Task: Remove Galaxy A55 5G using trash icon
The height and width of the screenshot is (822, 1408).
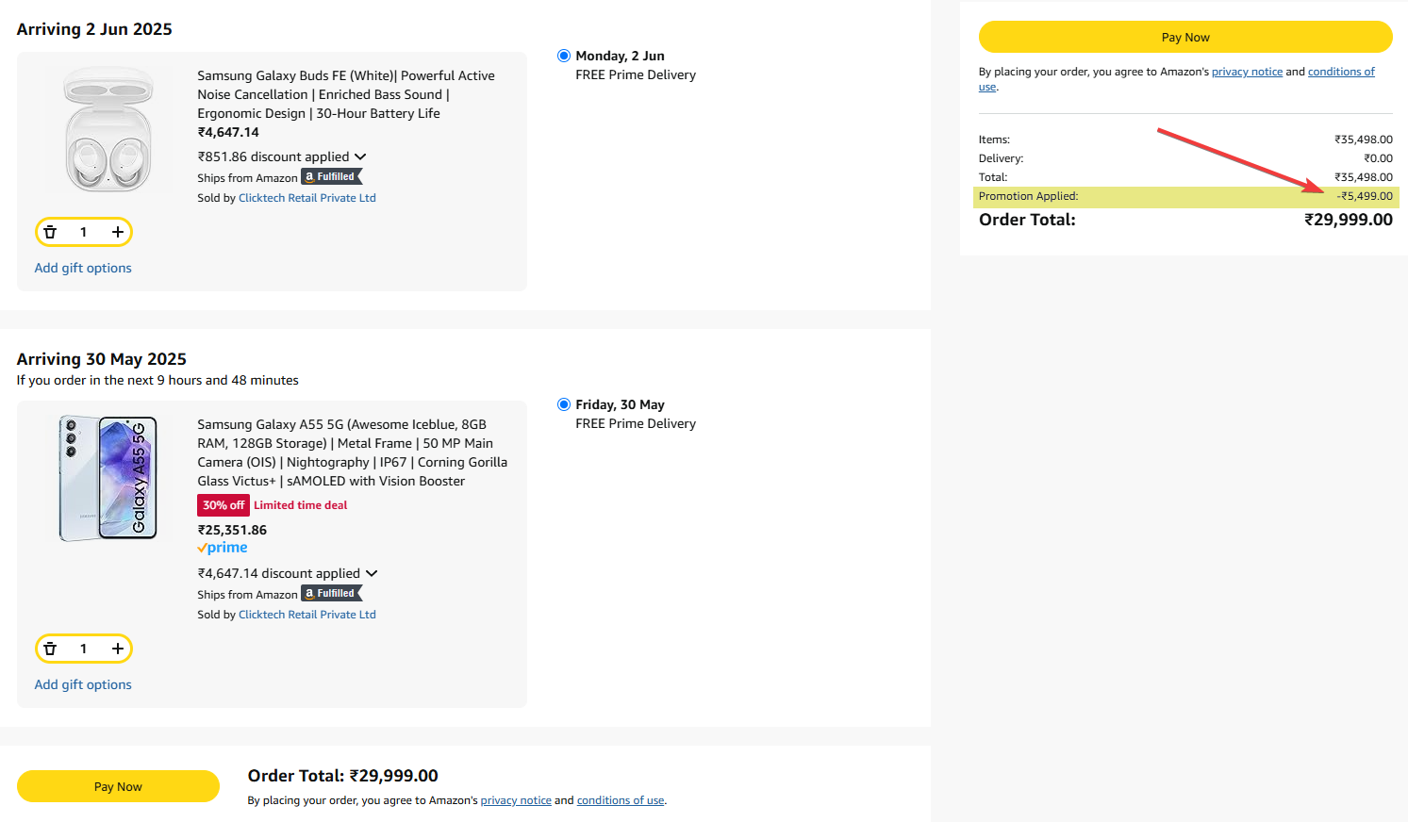Action: [51, 649]
